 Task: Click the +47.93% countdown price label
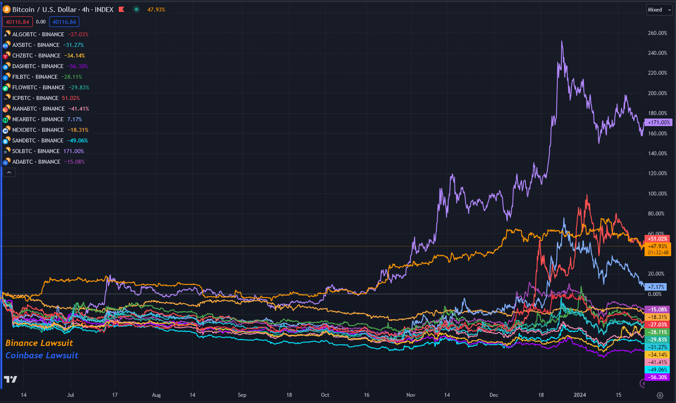(x=658, y=249)
